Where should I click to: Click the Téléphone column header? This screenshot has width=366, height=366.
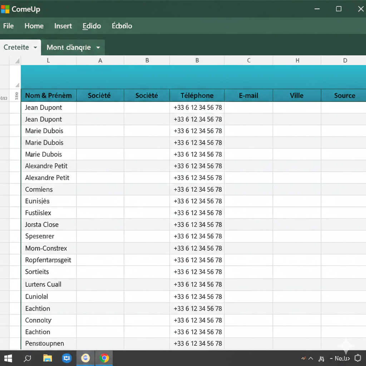click(x=197, y=95)
